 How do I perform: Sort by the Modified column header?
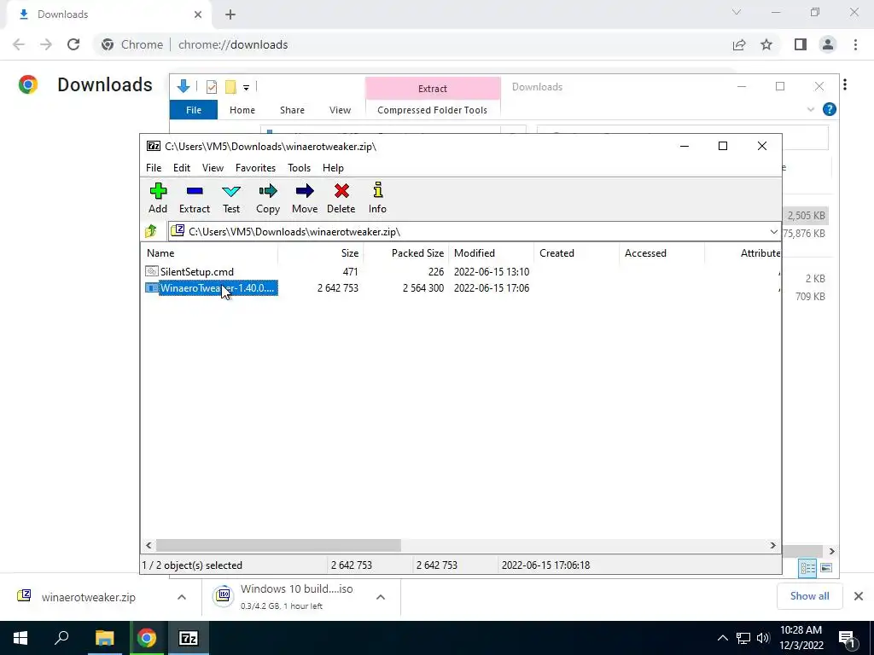pos(491,252)
